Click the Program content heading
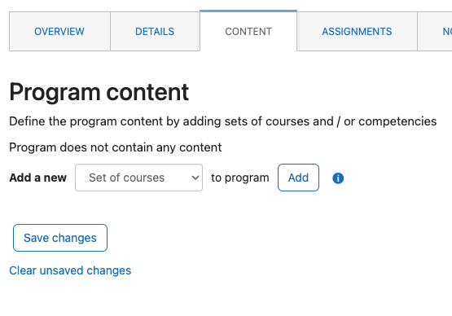 pyautogui.click(x=99, y=92)
